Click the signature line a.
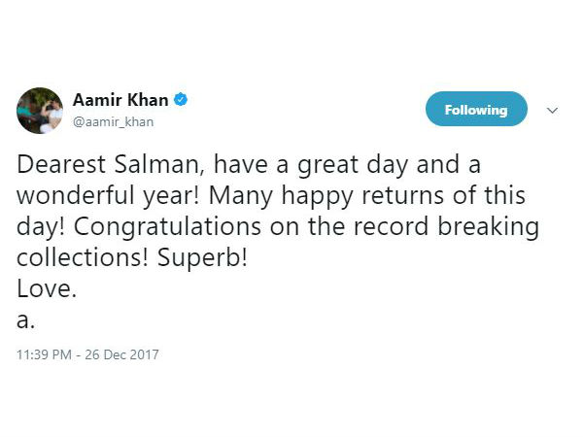 [25, 320]
